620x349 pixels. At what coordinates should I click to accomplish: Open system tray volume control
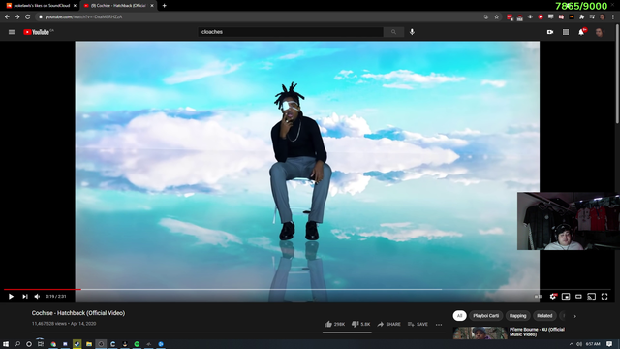pyautogui.click(x=579, y=344)
